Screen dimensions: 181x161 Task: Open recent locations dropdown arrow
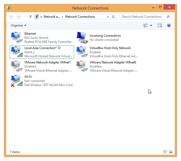25,17
